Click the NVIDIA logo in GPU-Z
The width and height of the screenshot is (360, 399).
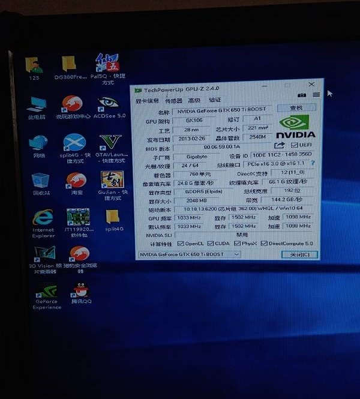click(x=296, y=126)
